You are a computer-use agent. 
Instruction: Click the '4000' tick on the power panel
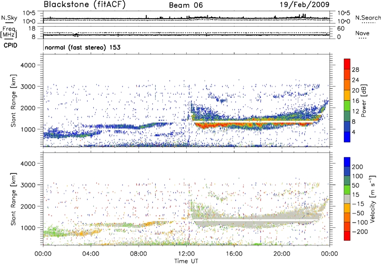click(x=28, y=65)
